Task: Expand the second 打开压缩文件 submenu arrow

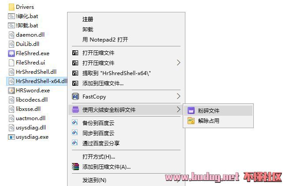Action: click(178, 63)
